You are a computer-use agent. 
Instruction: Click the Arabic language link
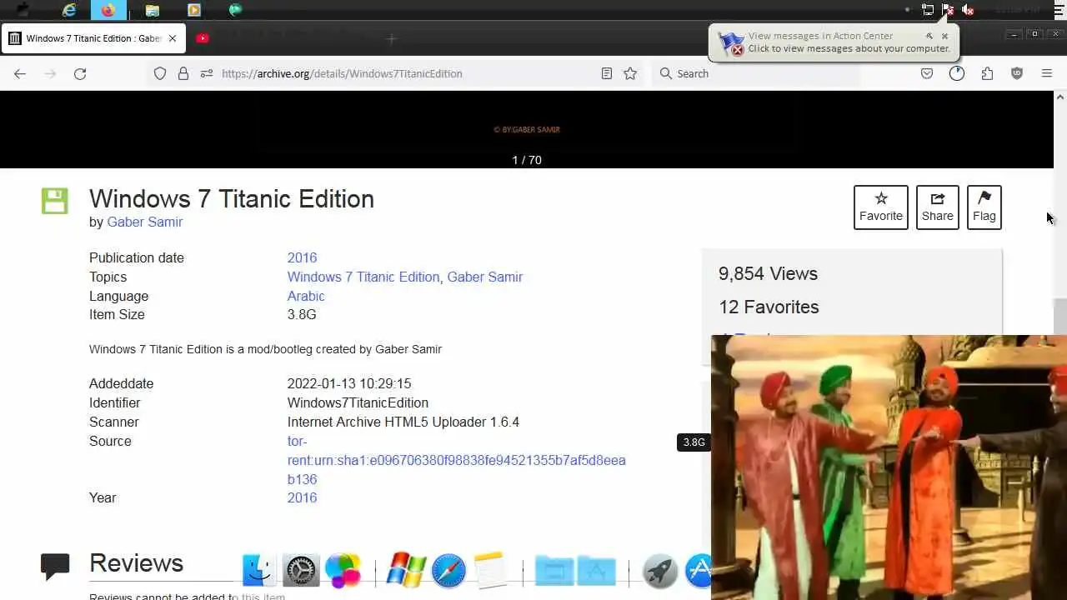(306, 296)
